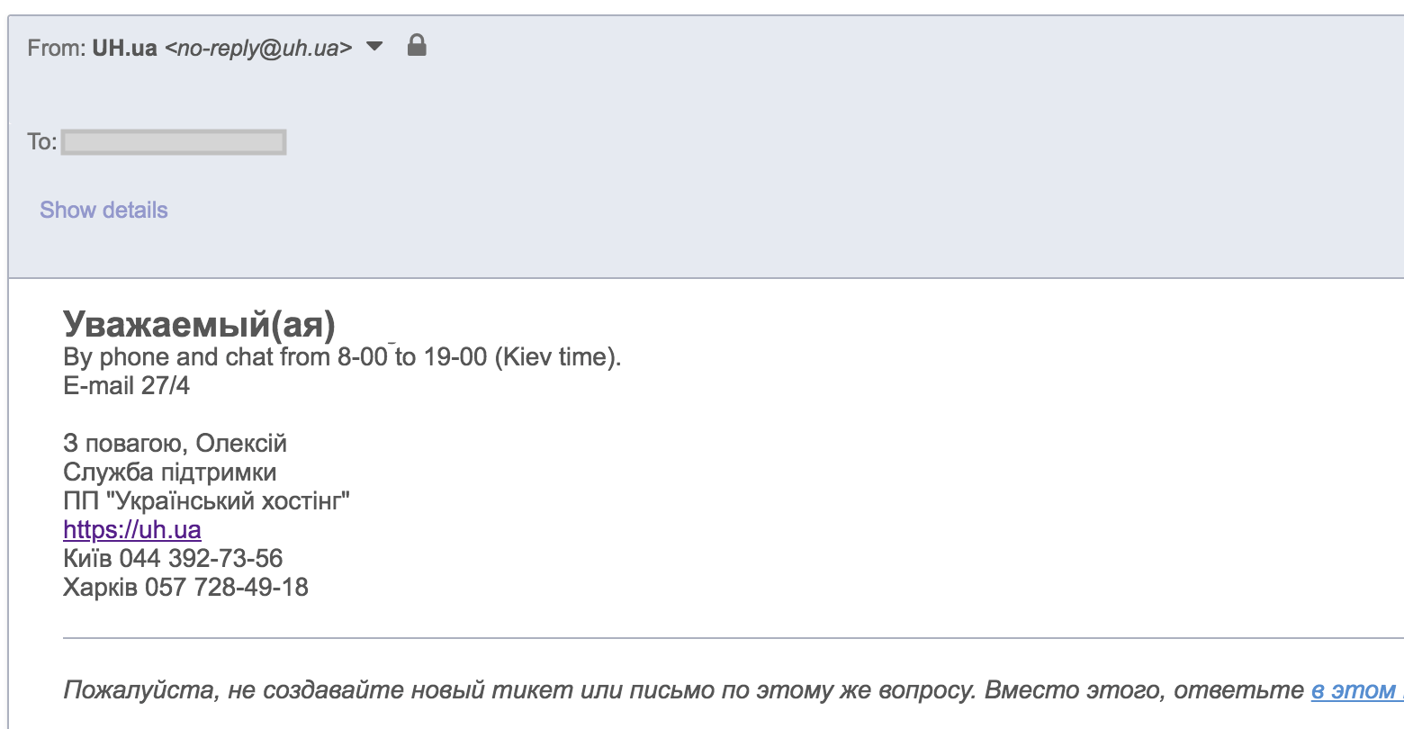
Task: Follow the 'в этом' link
Action: [1356, 690]
